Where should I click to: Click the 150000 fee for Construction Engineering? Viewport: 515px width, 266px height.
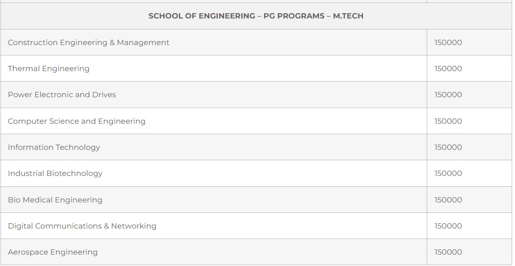coord(448,43)
